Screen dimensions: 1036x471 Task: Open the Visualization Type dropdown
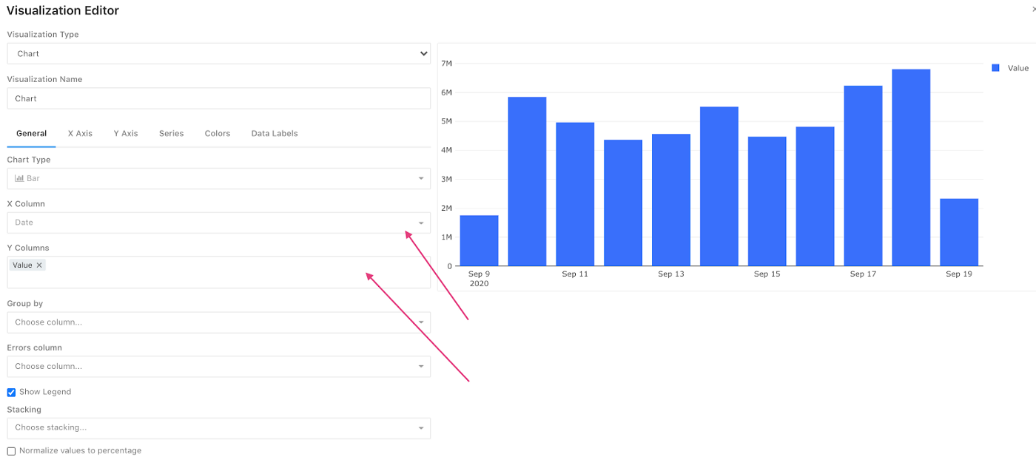tap(218, 53)
